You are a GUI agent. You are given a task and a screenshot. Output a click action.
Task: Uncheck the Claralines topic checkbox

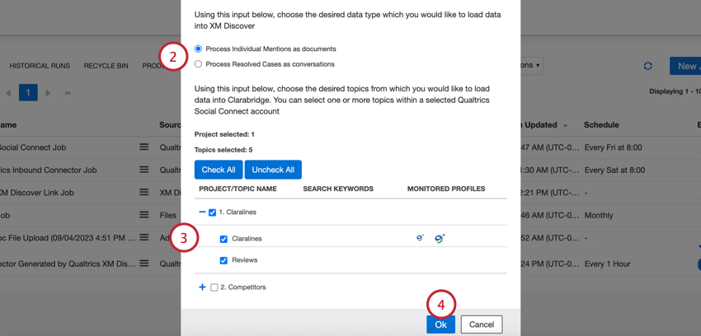(x=223, y=239)
